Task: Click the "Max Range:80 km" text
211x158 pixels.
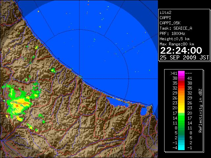Action: pos(177,44)
